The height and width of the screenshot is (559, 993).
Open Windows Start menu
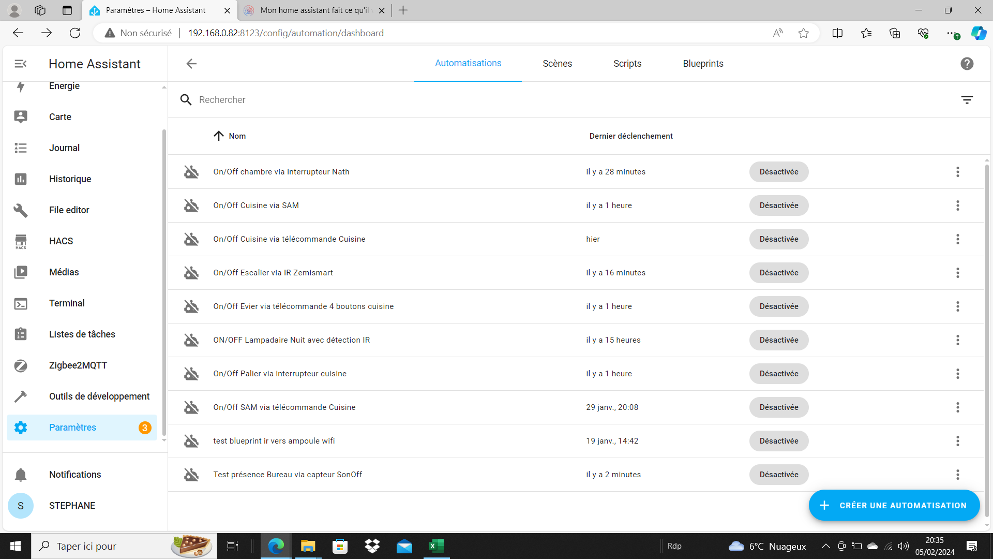pos(16,546)
